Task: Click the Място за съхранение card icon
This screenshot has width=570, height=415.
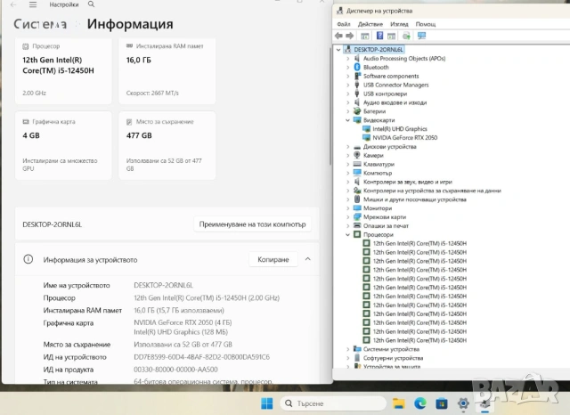Action: [x=129, y=122]
